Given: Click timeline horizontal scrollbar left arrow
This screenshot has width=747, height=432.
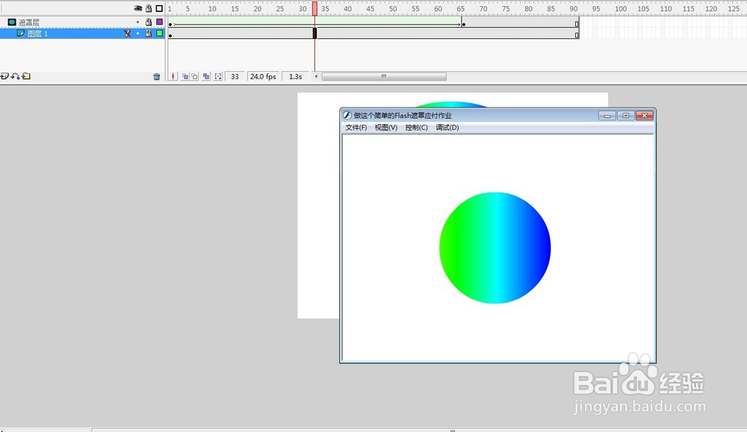Looking at the screenshot, I should point(316,76).
